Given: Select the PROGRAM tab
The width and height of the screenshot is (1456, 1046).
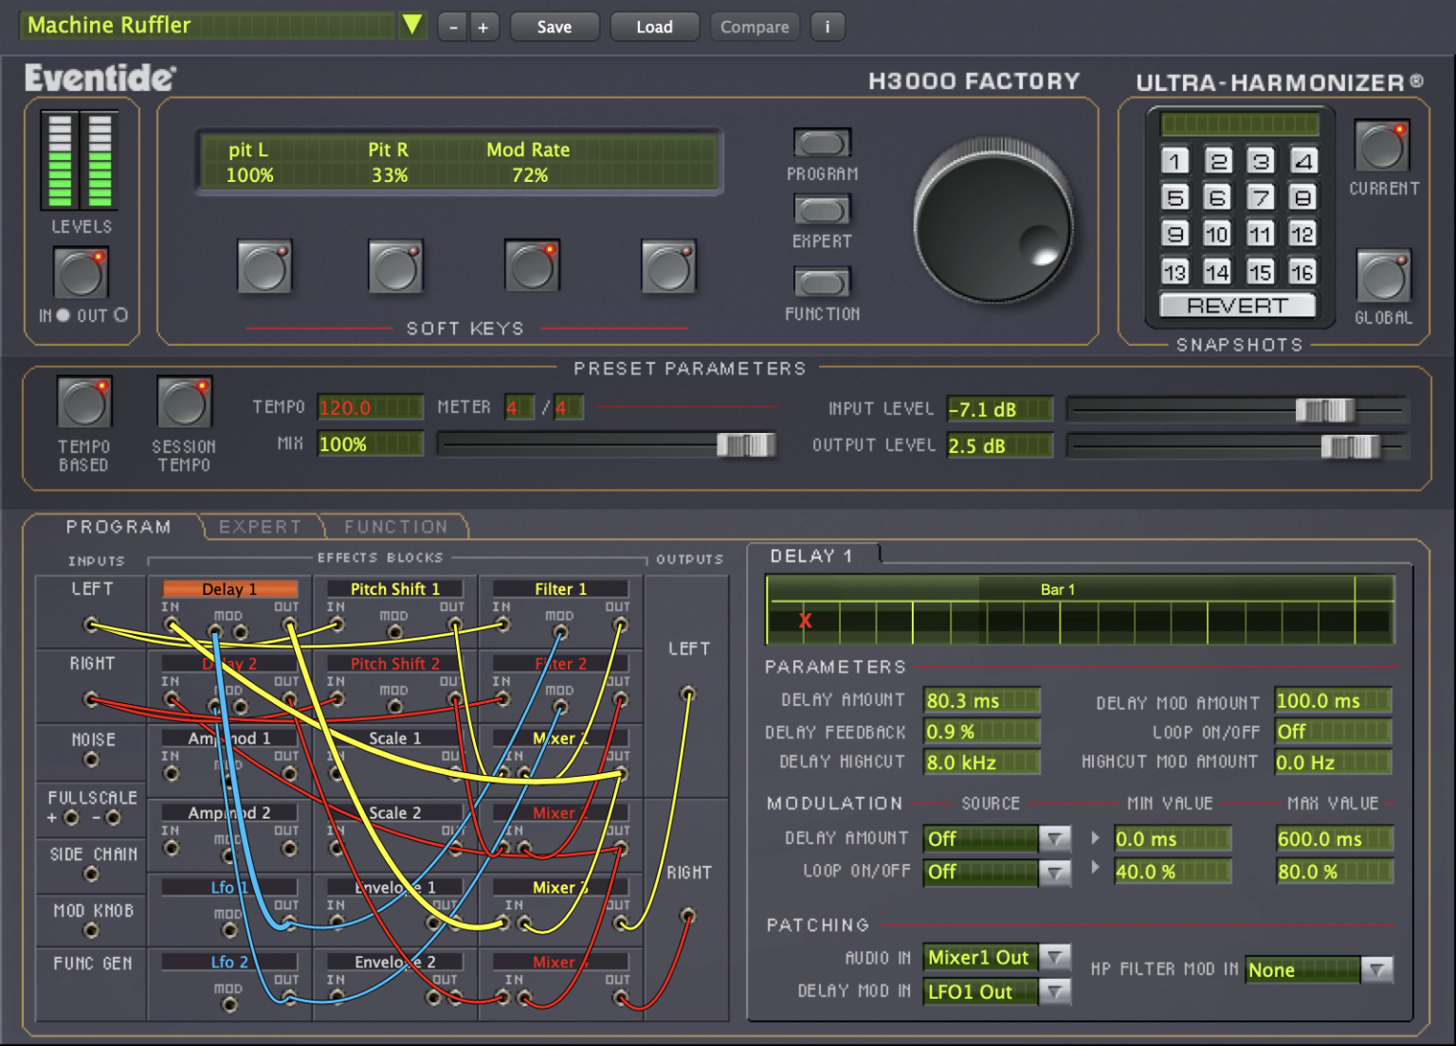Looking at the screenshot, I should click(x=119, y=527).
